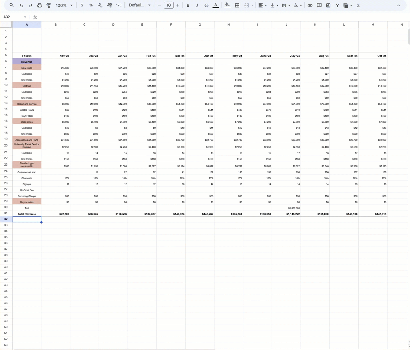Screen dimensions: 410x350
Task: Open the text color picker
Action: (216, 5)
